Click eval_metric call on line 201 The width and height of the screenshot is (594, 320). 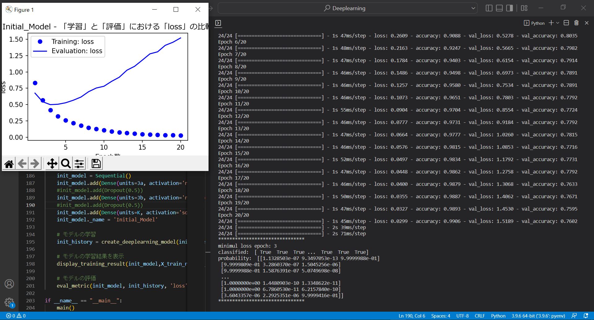pyautogui.click(x=122, y=286)
